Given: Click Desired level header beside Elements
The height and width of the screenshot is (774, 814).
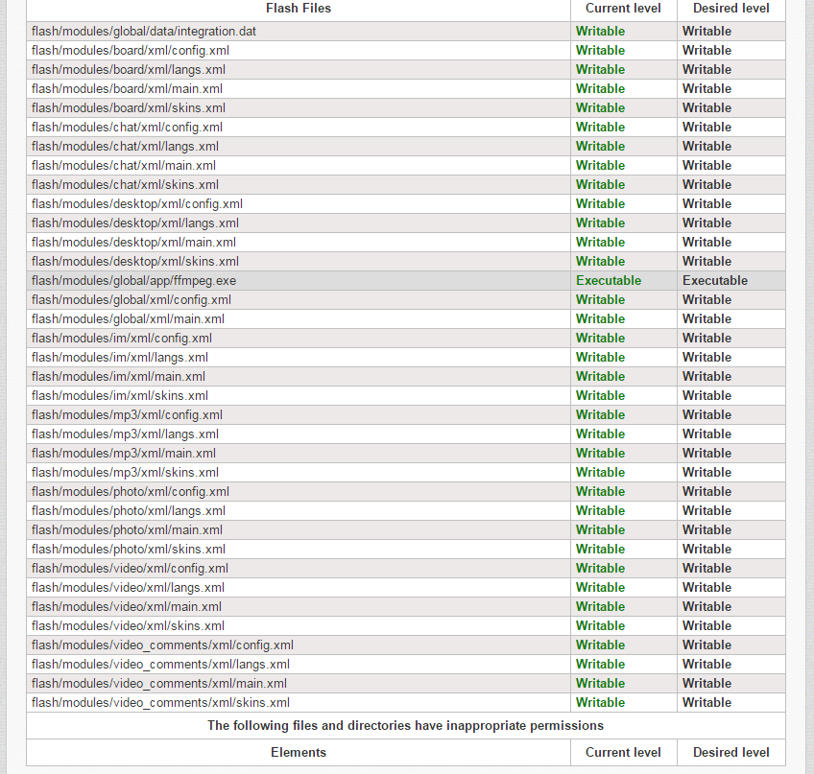Looking at the screenshot, I should click(730, 753).
